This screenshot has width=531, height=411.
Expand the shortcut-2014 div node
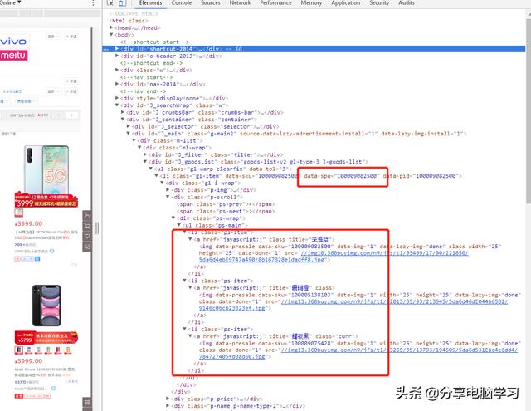(x=117, y=49)
